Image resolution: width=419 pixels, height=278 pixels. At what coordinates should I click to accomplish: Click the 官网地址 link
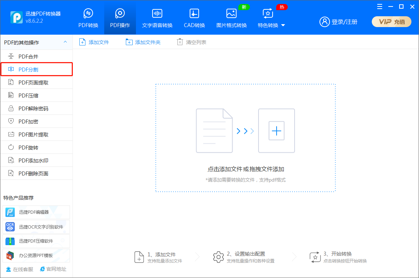point(53,269)
